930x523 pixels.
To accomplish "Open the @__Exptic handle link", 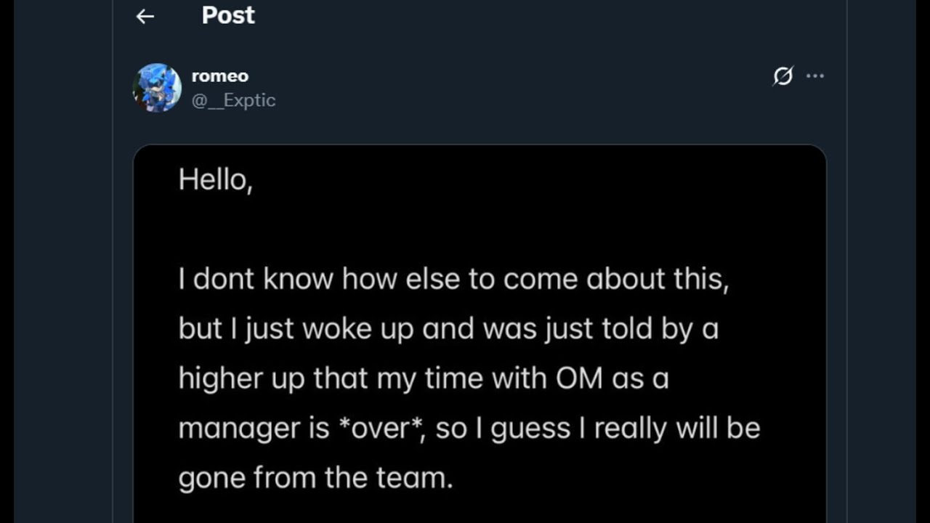I will point(233,100).
